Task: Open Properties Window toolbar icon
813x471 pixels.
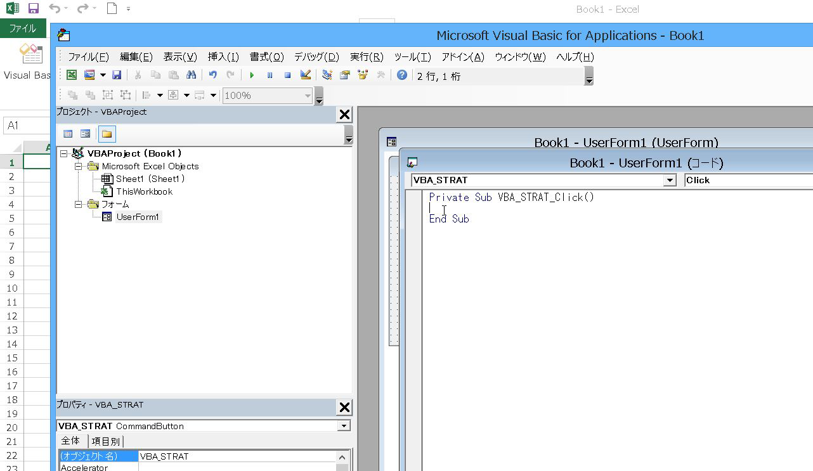Action: [x=345, y=75]
